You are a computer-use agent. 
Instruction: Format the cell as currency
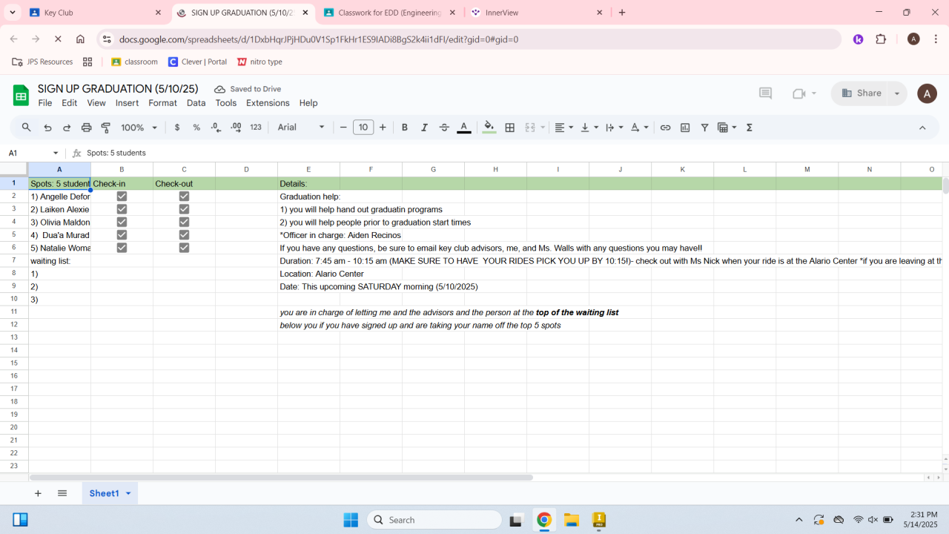pos(177,128)
